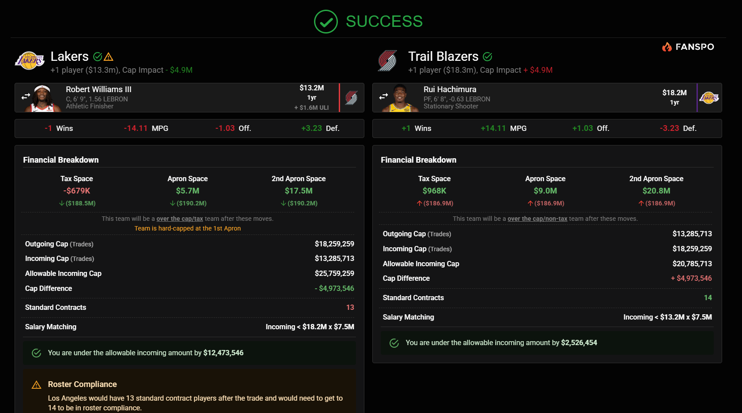Click the Rui Hachimura name
Screen dimensions: 742x413
coord(450,89)
